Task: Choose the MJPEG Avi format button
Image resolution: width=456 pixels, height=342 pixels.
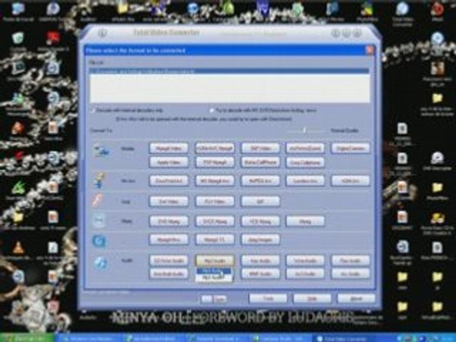Action: [x=260, y=180]
